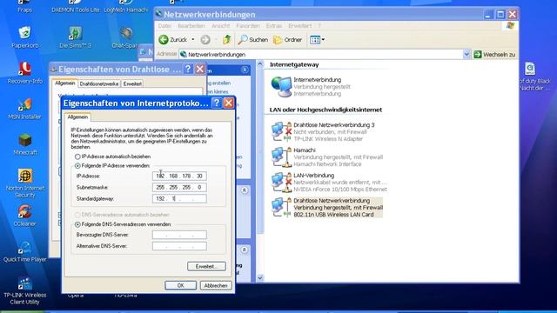Open TP-LINK Wireless Client Utility icon

tap(24, 283)
